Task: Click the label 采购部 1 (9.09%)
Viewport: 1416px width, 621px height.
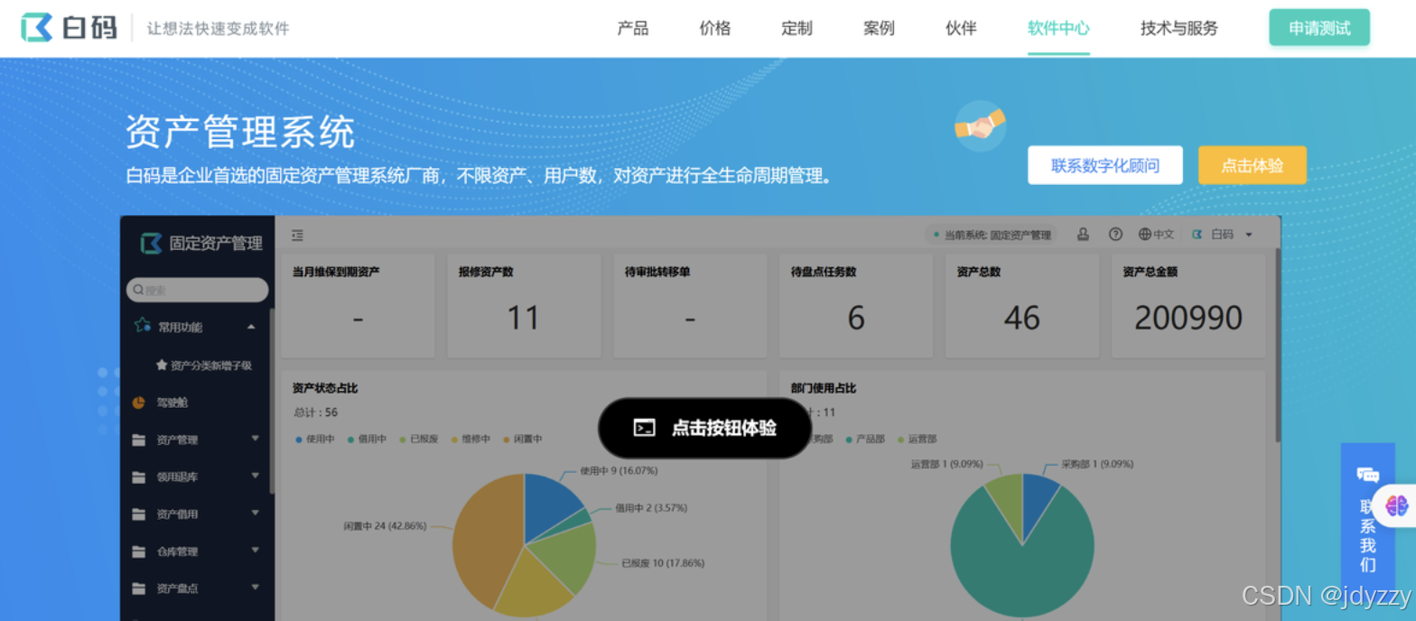Action: tap(1097, 464)
